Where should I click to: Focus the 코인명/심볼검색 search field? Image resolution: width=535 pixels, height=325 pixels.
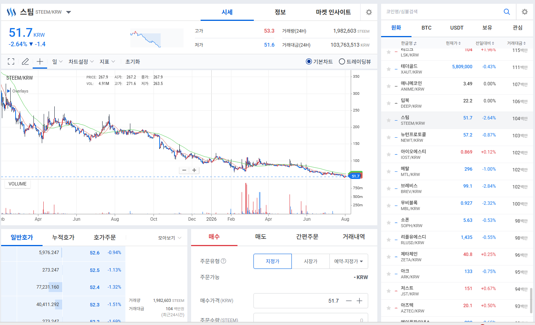pyautogui.click(x=443, y=12)
